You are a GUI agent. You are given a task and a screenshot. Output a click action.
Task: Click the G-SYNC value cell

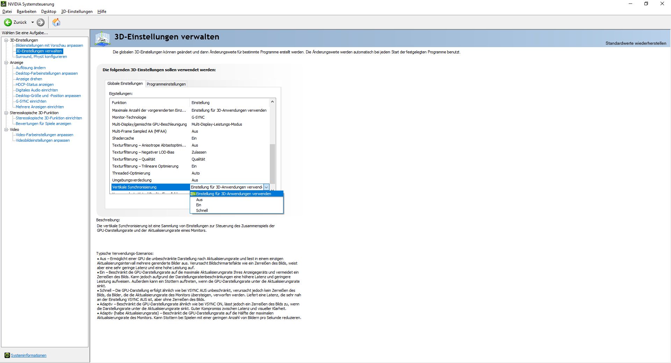[198, 117]
